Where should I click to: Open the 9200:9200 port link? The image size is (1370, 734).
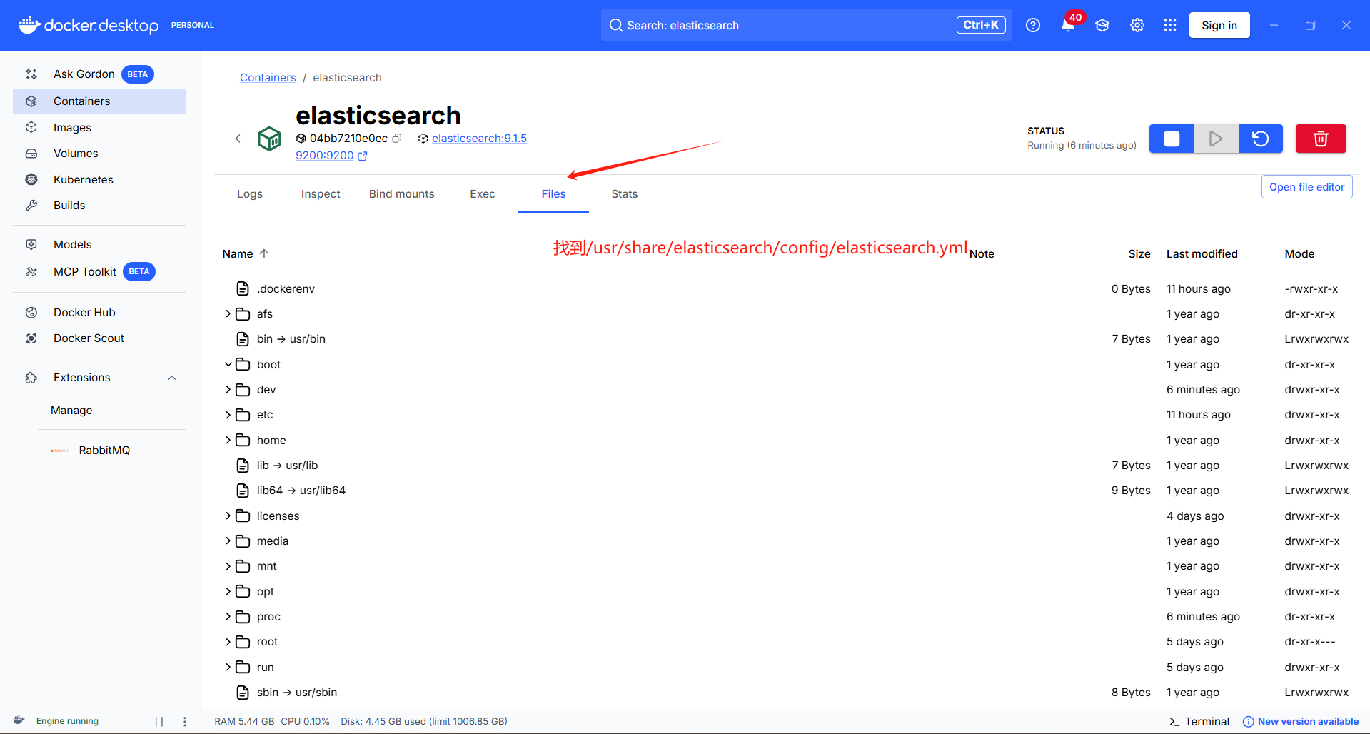[325, 155]
